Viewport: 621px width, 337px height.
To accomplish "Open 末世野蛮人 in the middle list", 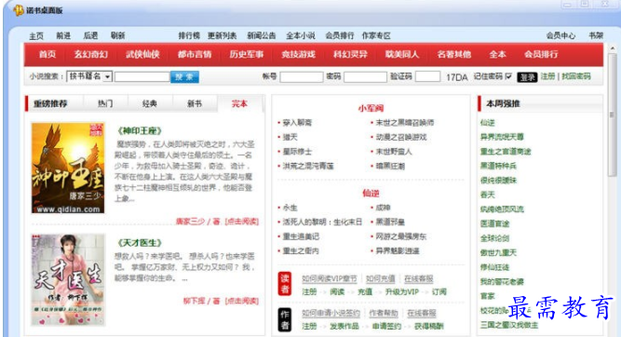I will [x=394, y=152].
